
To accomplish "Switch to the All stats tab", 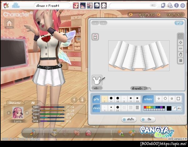I will 33,103.
